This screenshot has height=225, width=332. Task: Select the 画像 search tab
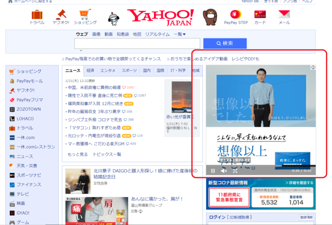pos(96,34)
